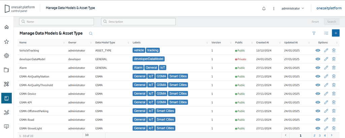Click the Search button

[x=331, y=22]
